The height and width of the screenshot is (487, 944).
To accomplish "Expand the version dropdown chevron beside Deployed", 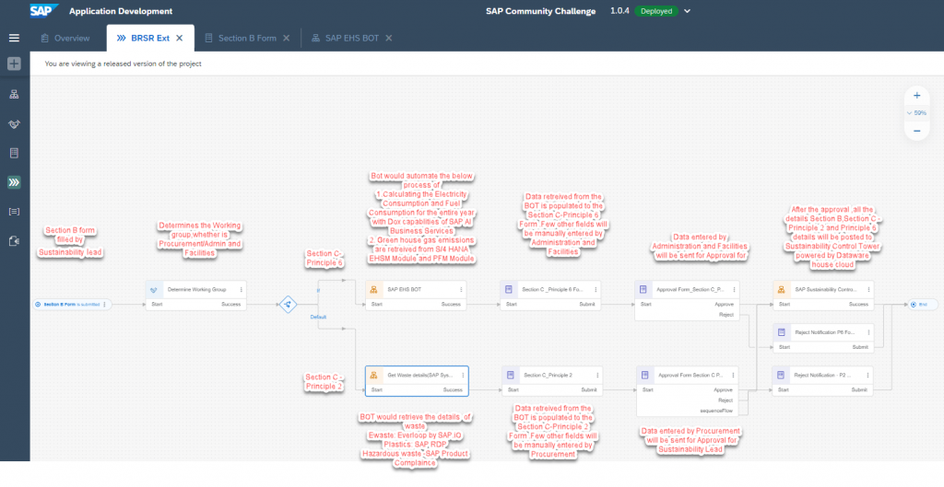I will 688,11.
